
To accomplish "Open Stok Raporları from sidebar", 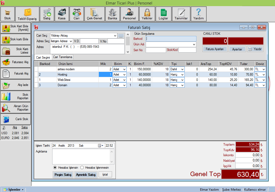I will 15,96.
